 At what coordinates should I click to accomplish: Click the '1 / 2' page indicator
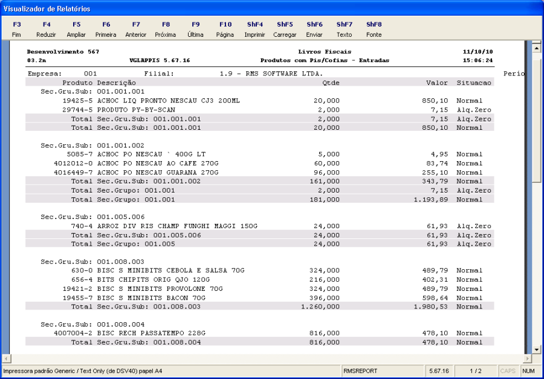click(x=476, y=371)
